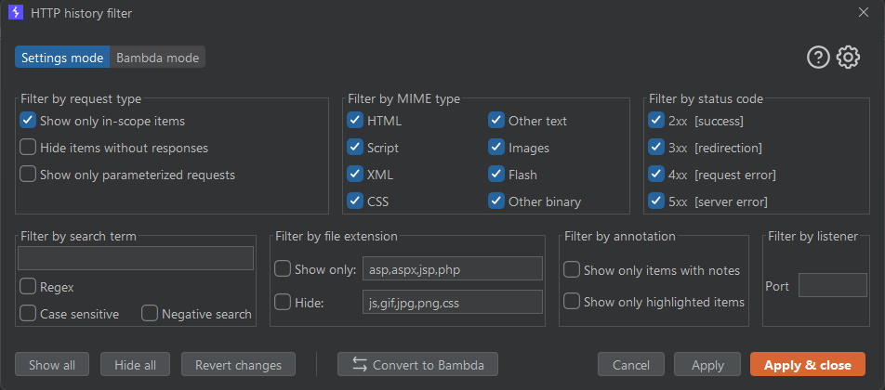The height and width of the screenshot is (390, 885).
Task: Enable Hide file extension checkbox
Action: (x=283, y=302)
